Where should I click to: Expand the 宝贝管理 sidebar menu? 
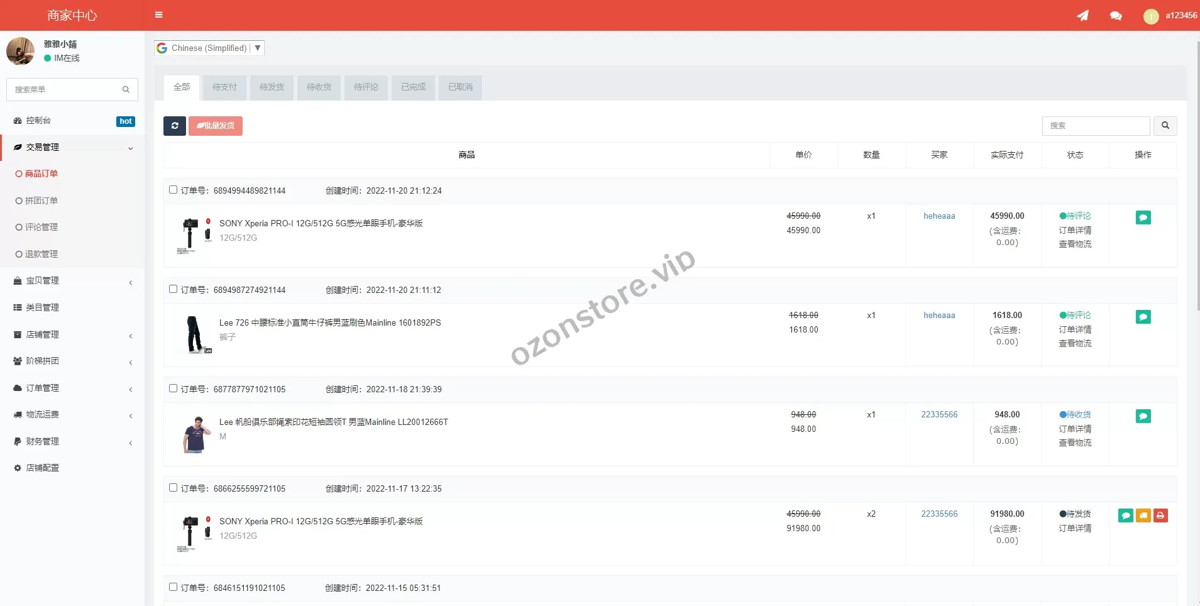[x=72, y=281]
